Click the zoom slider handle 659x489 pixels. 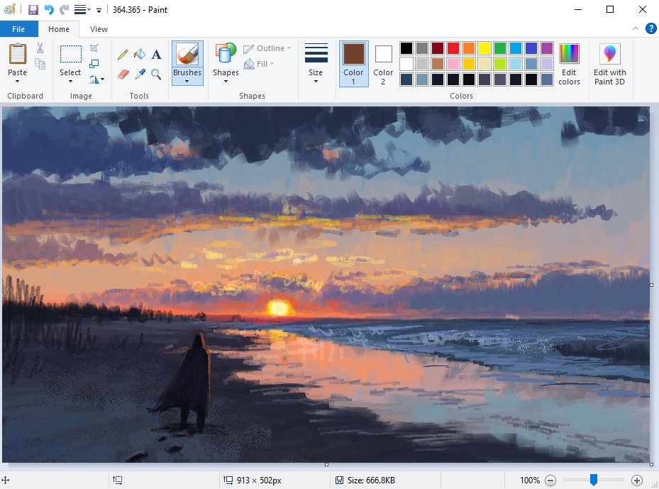pos(594,480)
